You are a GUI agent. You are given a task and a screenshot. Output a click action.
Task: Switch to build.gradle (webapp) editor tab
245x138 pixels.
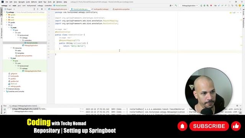(x=101, y=9)
